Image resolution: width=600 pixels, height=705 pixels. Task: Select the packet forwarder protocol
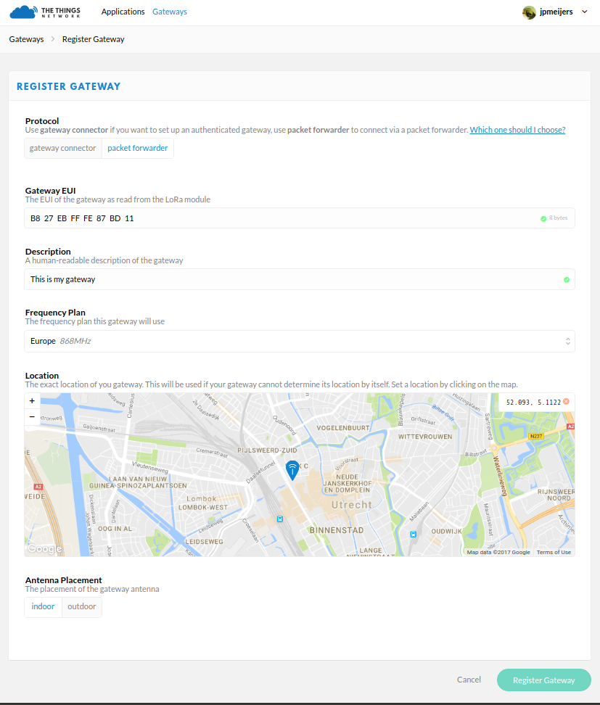[x=138, y=148]
